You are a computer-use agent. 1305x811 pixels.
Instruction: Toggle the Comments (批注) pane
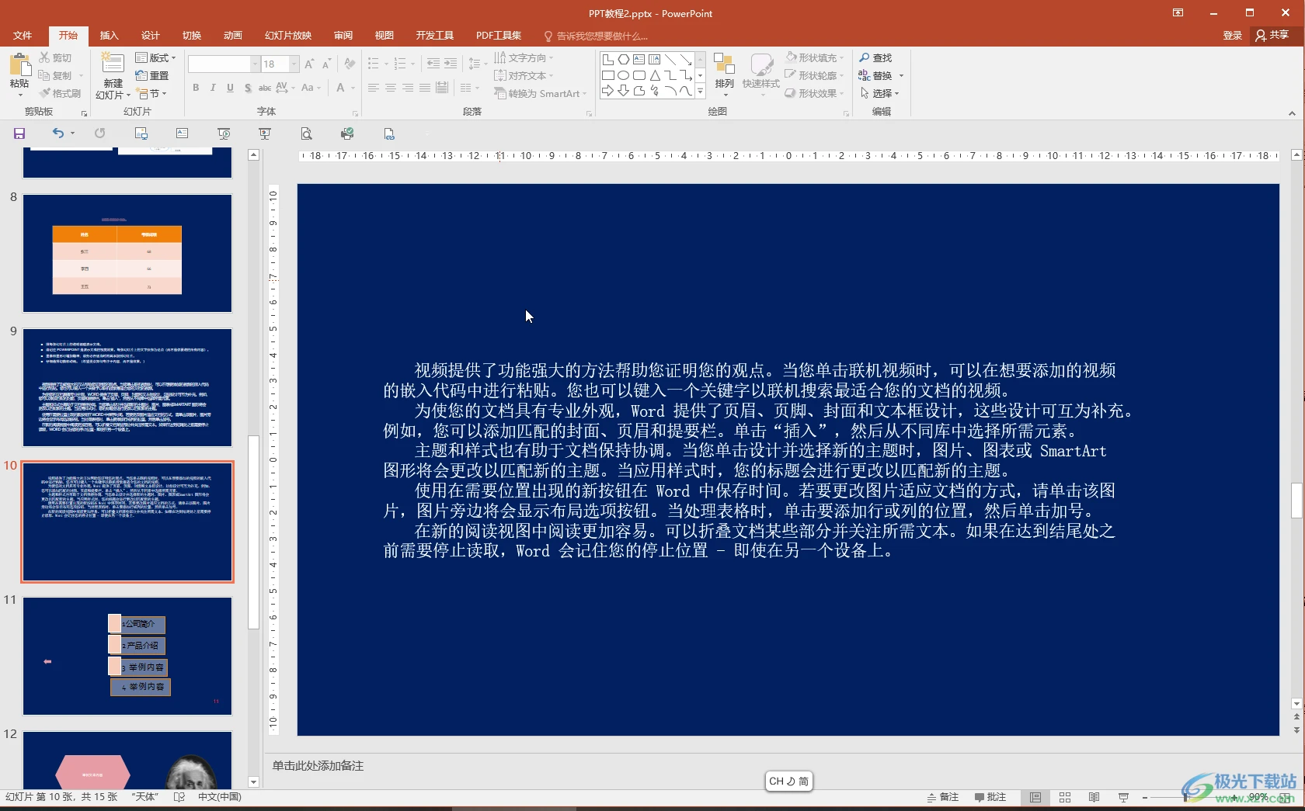tap(990, 797)
